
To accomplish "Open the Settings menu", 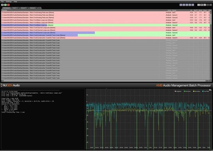I will pyautogui.click(x=9, y=1).
